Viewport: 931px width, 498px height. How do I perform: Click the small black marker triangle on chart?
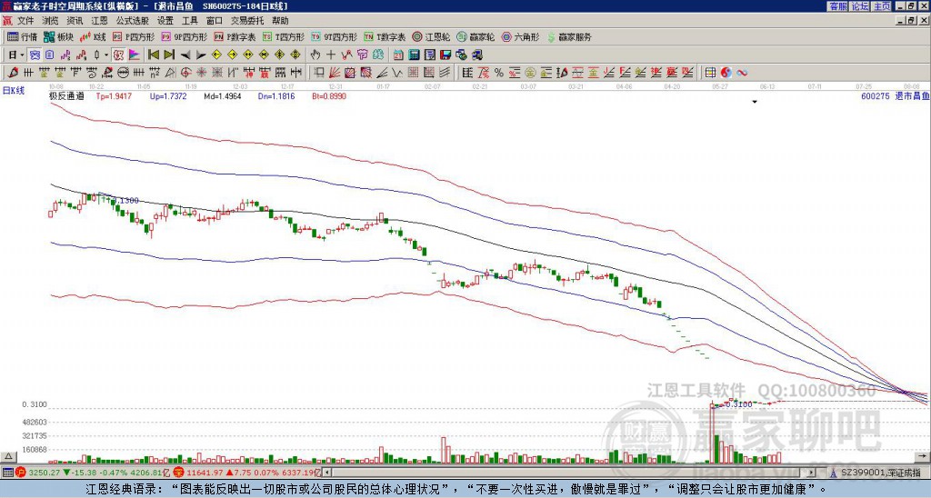[x=755, y=102]
